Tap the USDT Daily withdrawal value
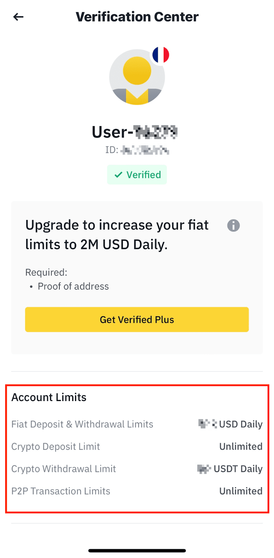The image size is (274, 558). pyautogui.click(x=238, y=469)
